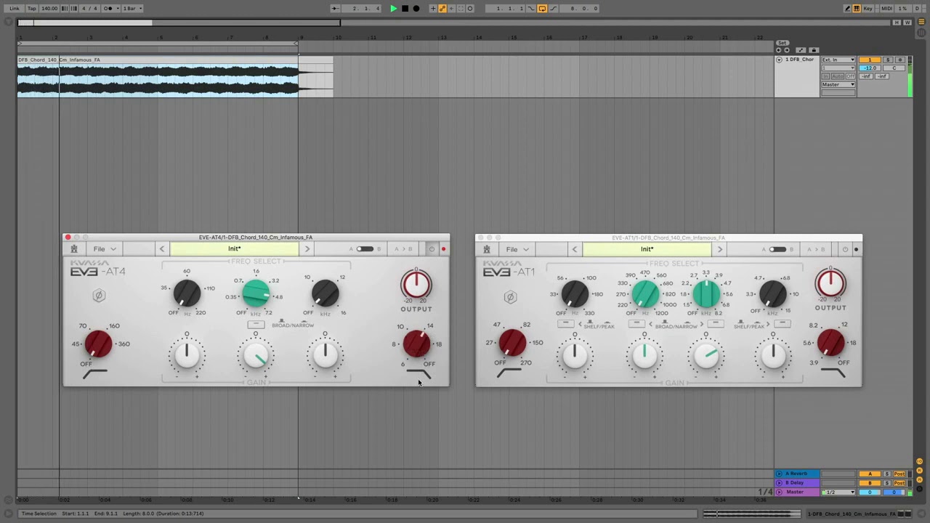Screen dimensions: 930x523
Task: Open the File menu in EVE-AT1
Action: 516,249
